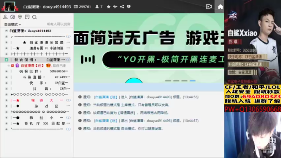
Task: Click the channel avatar picture in the title bar
Action: click(10, 6)
